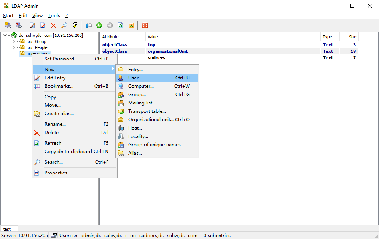This screenshot has width=379, height=239.
Task: Create new Mailing list from submenu
Action: pos(157,103)
